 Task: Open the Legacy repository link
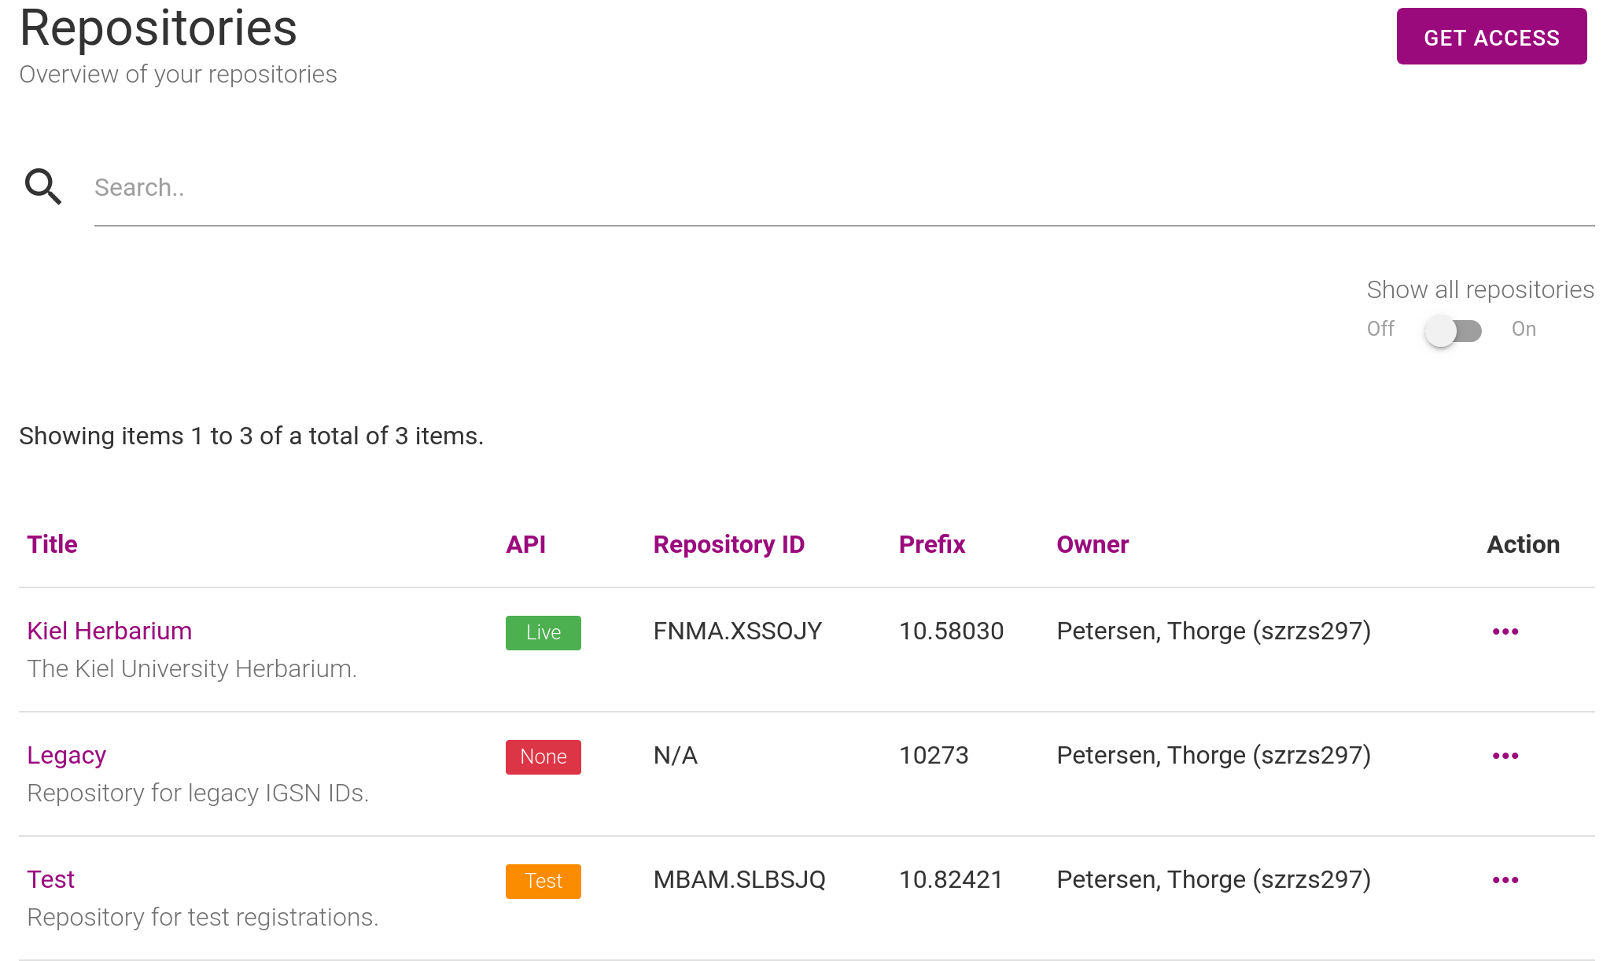click(64, 755)
